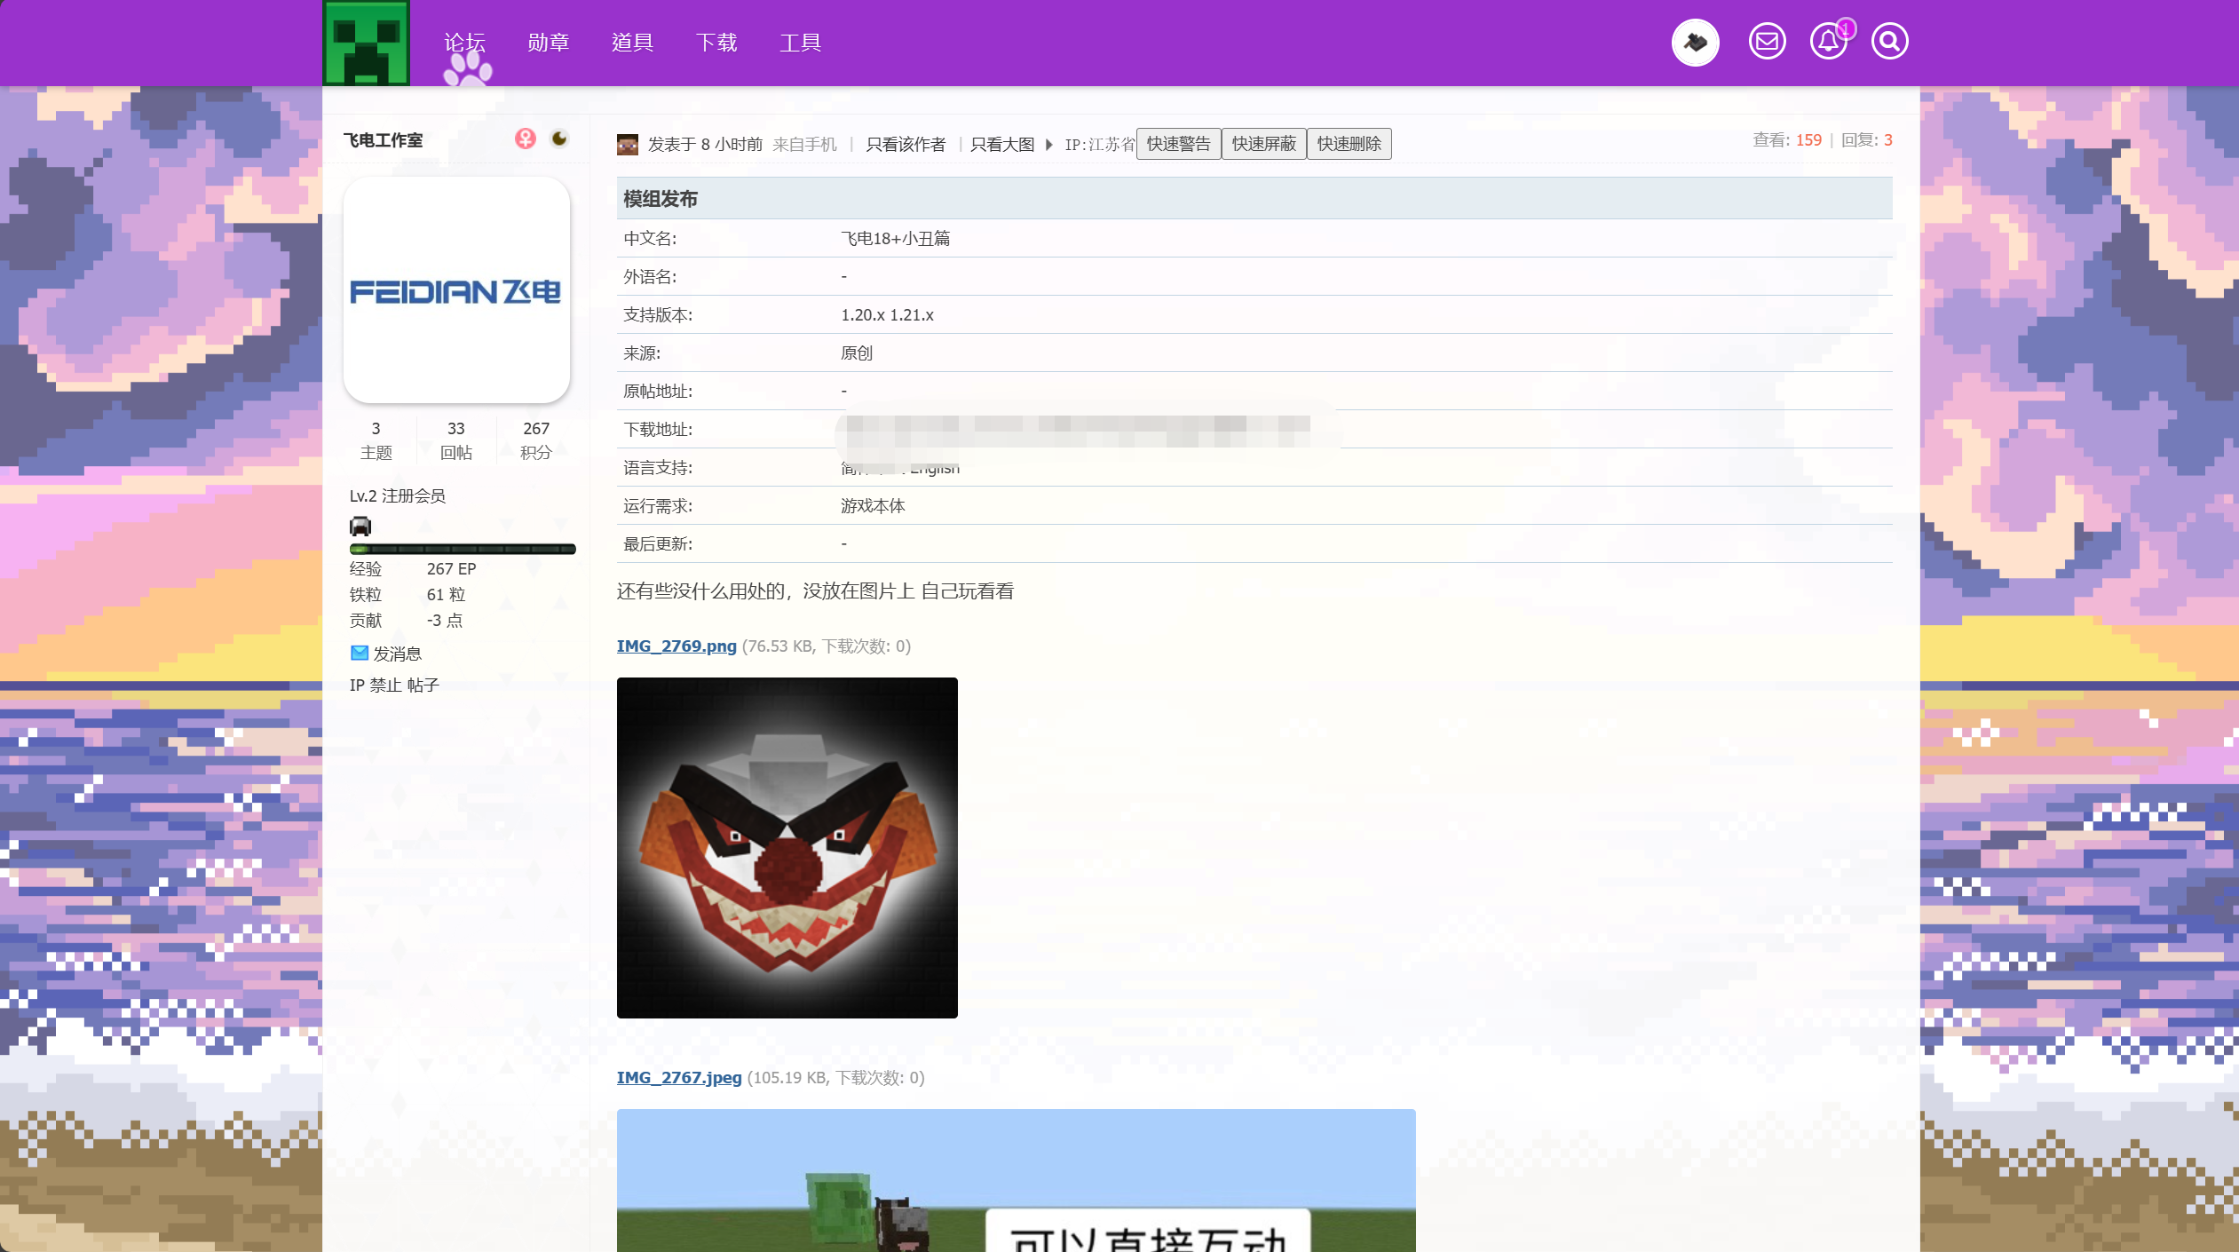The width and height of the screenshot is (2239, 1252).
Task: Click the Lv.2 注册会员 user group link
Action: point(398,496)
